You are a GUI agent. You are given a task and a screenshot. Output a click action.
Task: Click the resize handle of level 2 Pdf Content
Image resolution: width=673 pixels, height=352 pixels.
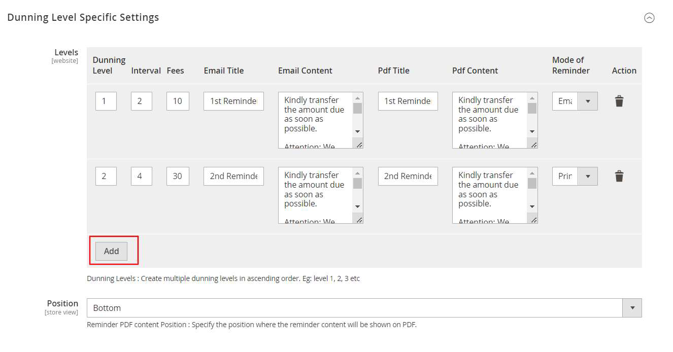[533, 220]
